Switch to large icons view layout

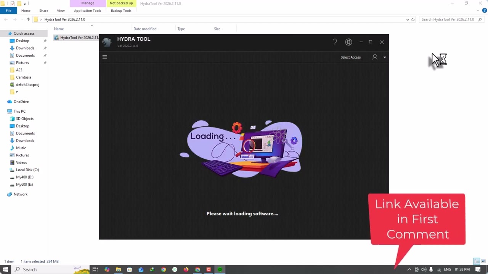[483, 261]
